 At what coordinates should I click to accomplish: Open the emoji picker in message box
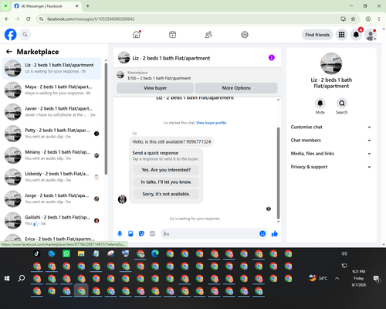pos(262,233)
